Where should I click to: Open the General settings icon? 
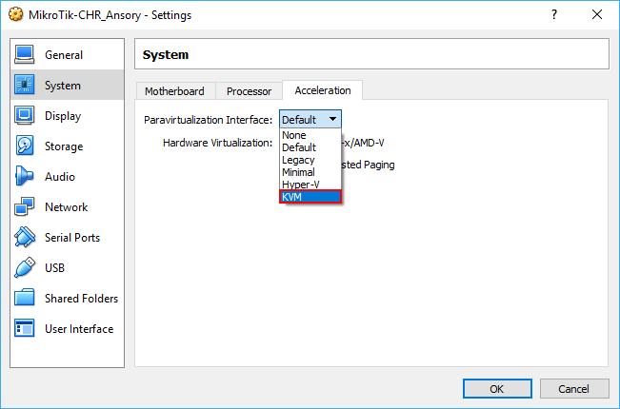click(x=26, y=55)
